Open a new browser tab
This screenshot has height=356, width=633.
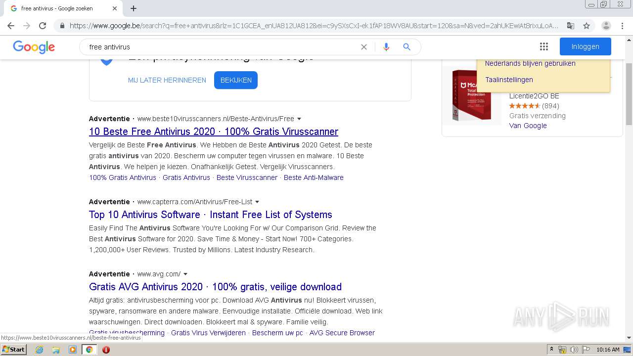click(134, 8)
